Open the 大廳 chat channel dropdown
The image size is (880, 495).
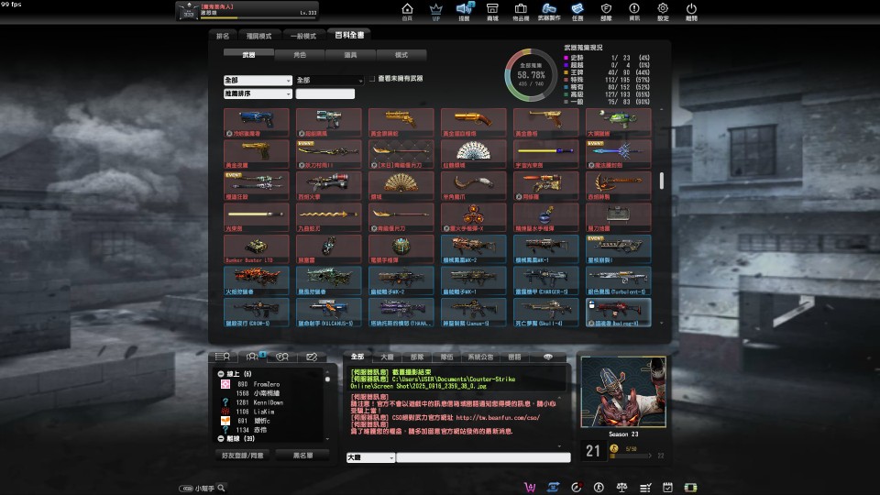[370, 458]
